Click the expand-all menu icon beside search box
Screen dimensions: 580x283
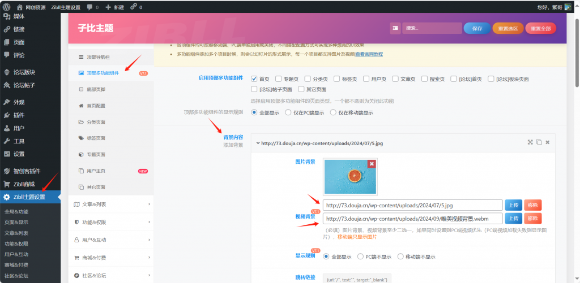[395, 28]
